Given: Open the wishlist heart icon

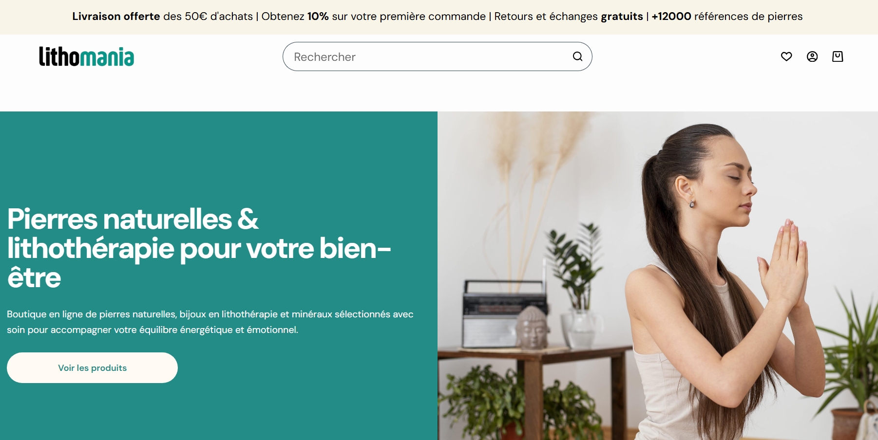Looking at the screenshot, I should pos(786,56).
